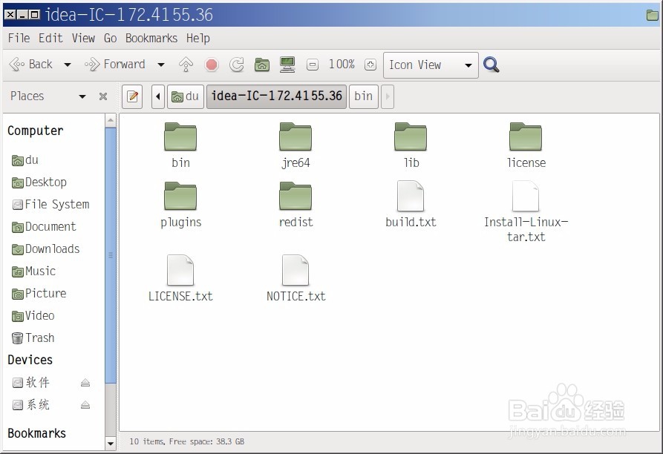
Task: Select the Install-Linux-tar.txt file icon
Action: click(526, 196)
